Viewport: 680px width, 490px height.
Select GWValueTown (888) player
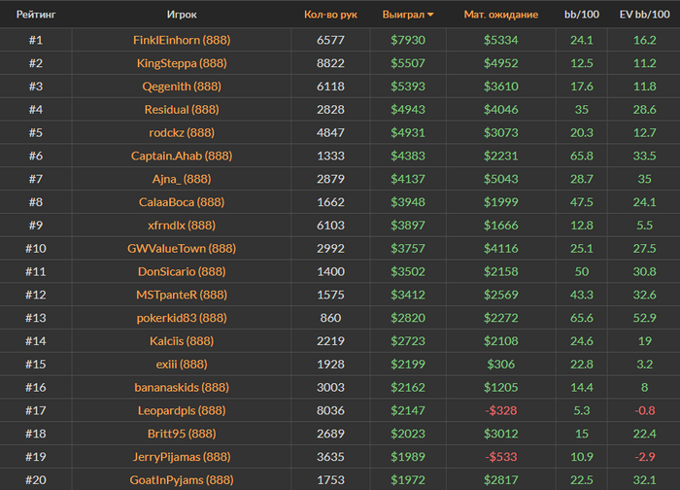pyautogui.click(x=182, y=249)
